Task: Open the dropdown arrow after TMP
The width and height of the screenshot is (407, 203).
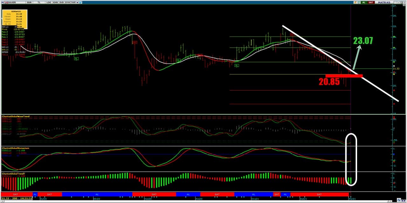Action: click(x=77, y=2)
